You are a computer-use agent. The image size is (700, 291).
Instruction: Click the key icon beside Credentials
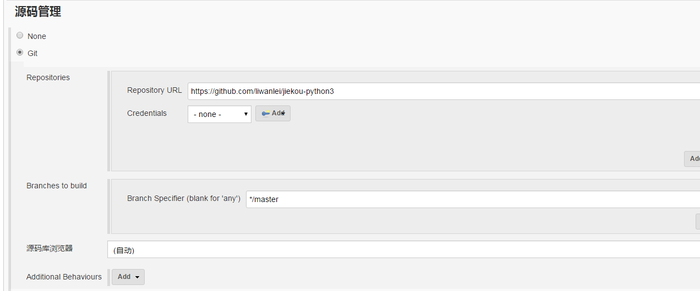(x=266, y=114)
